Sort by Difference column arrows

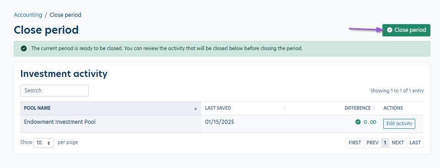click(374, 108)
